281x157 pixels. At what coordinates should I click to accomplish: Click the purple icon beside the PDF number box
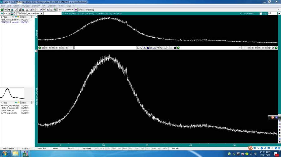click(76, 10)
